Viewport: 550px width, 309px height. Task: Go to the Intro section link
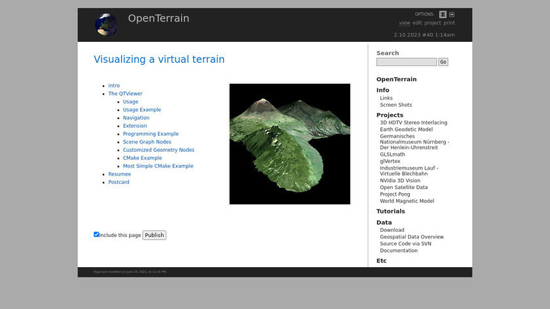(x=114, y=86)
